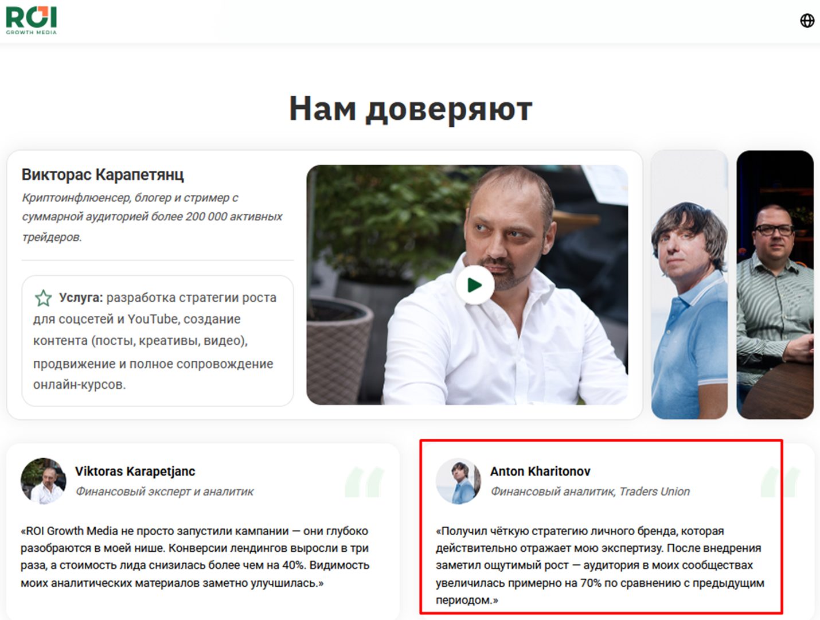Select the curly-haired man in blue polo card
The height and width of the screenshot is (620, 820).
(x=689, y=284)
